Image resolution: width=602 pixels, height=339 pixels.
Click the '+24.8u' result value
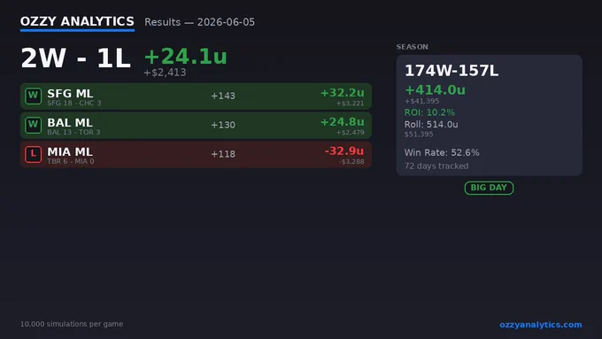342,122
